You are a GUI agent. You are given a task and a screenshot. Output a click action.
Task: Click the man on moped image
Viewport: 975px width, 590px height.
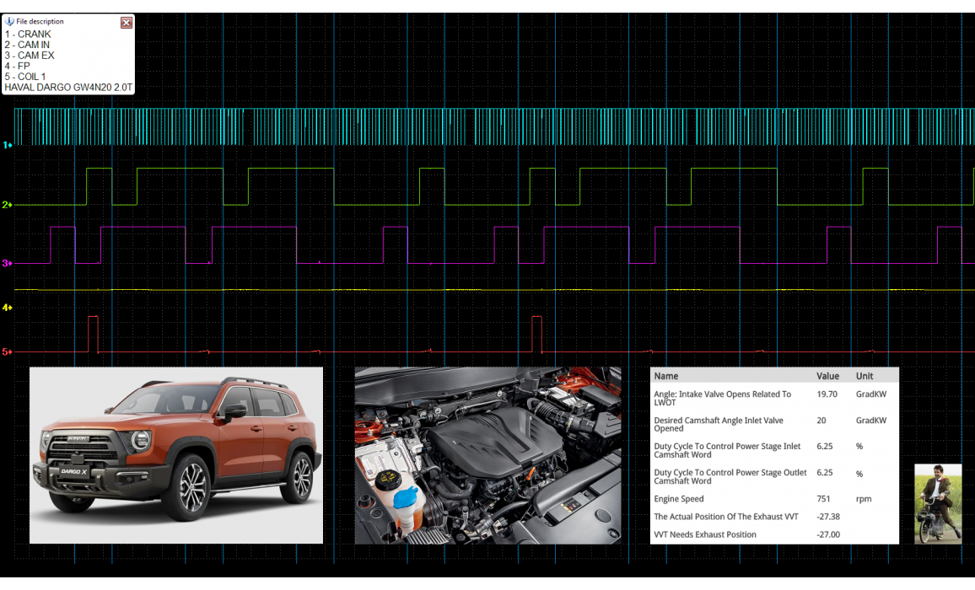tap(938, 503)
